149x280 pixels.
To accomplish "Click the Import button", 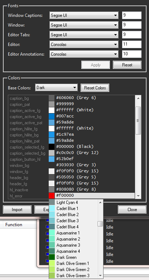I will coord(17,210).
